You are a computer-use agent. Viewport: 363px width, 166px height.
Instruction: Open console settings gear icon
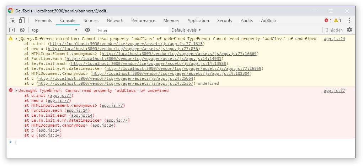[349, 30]
